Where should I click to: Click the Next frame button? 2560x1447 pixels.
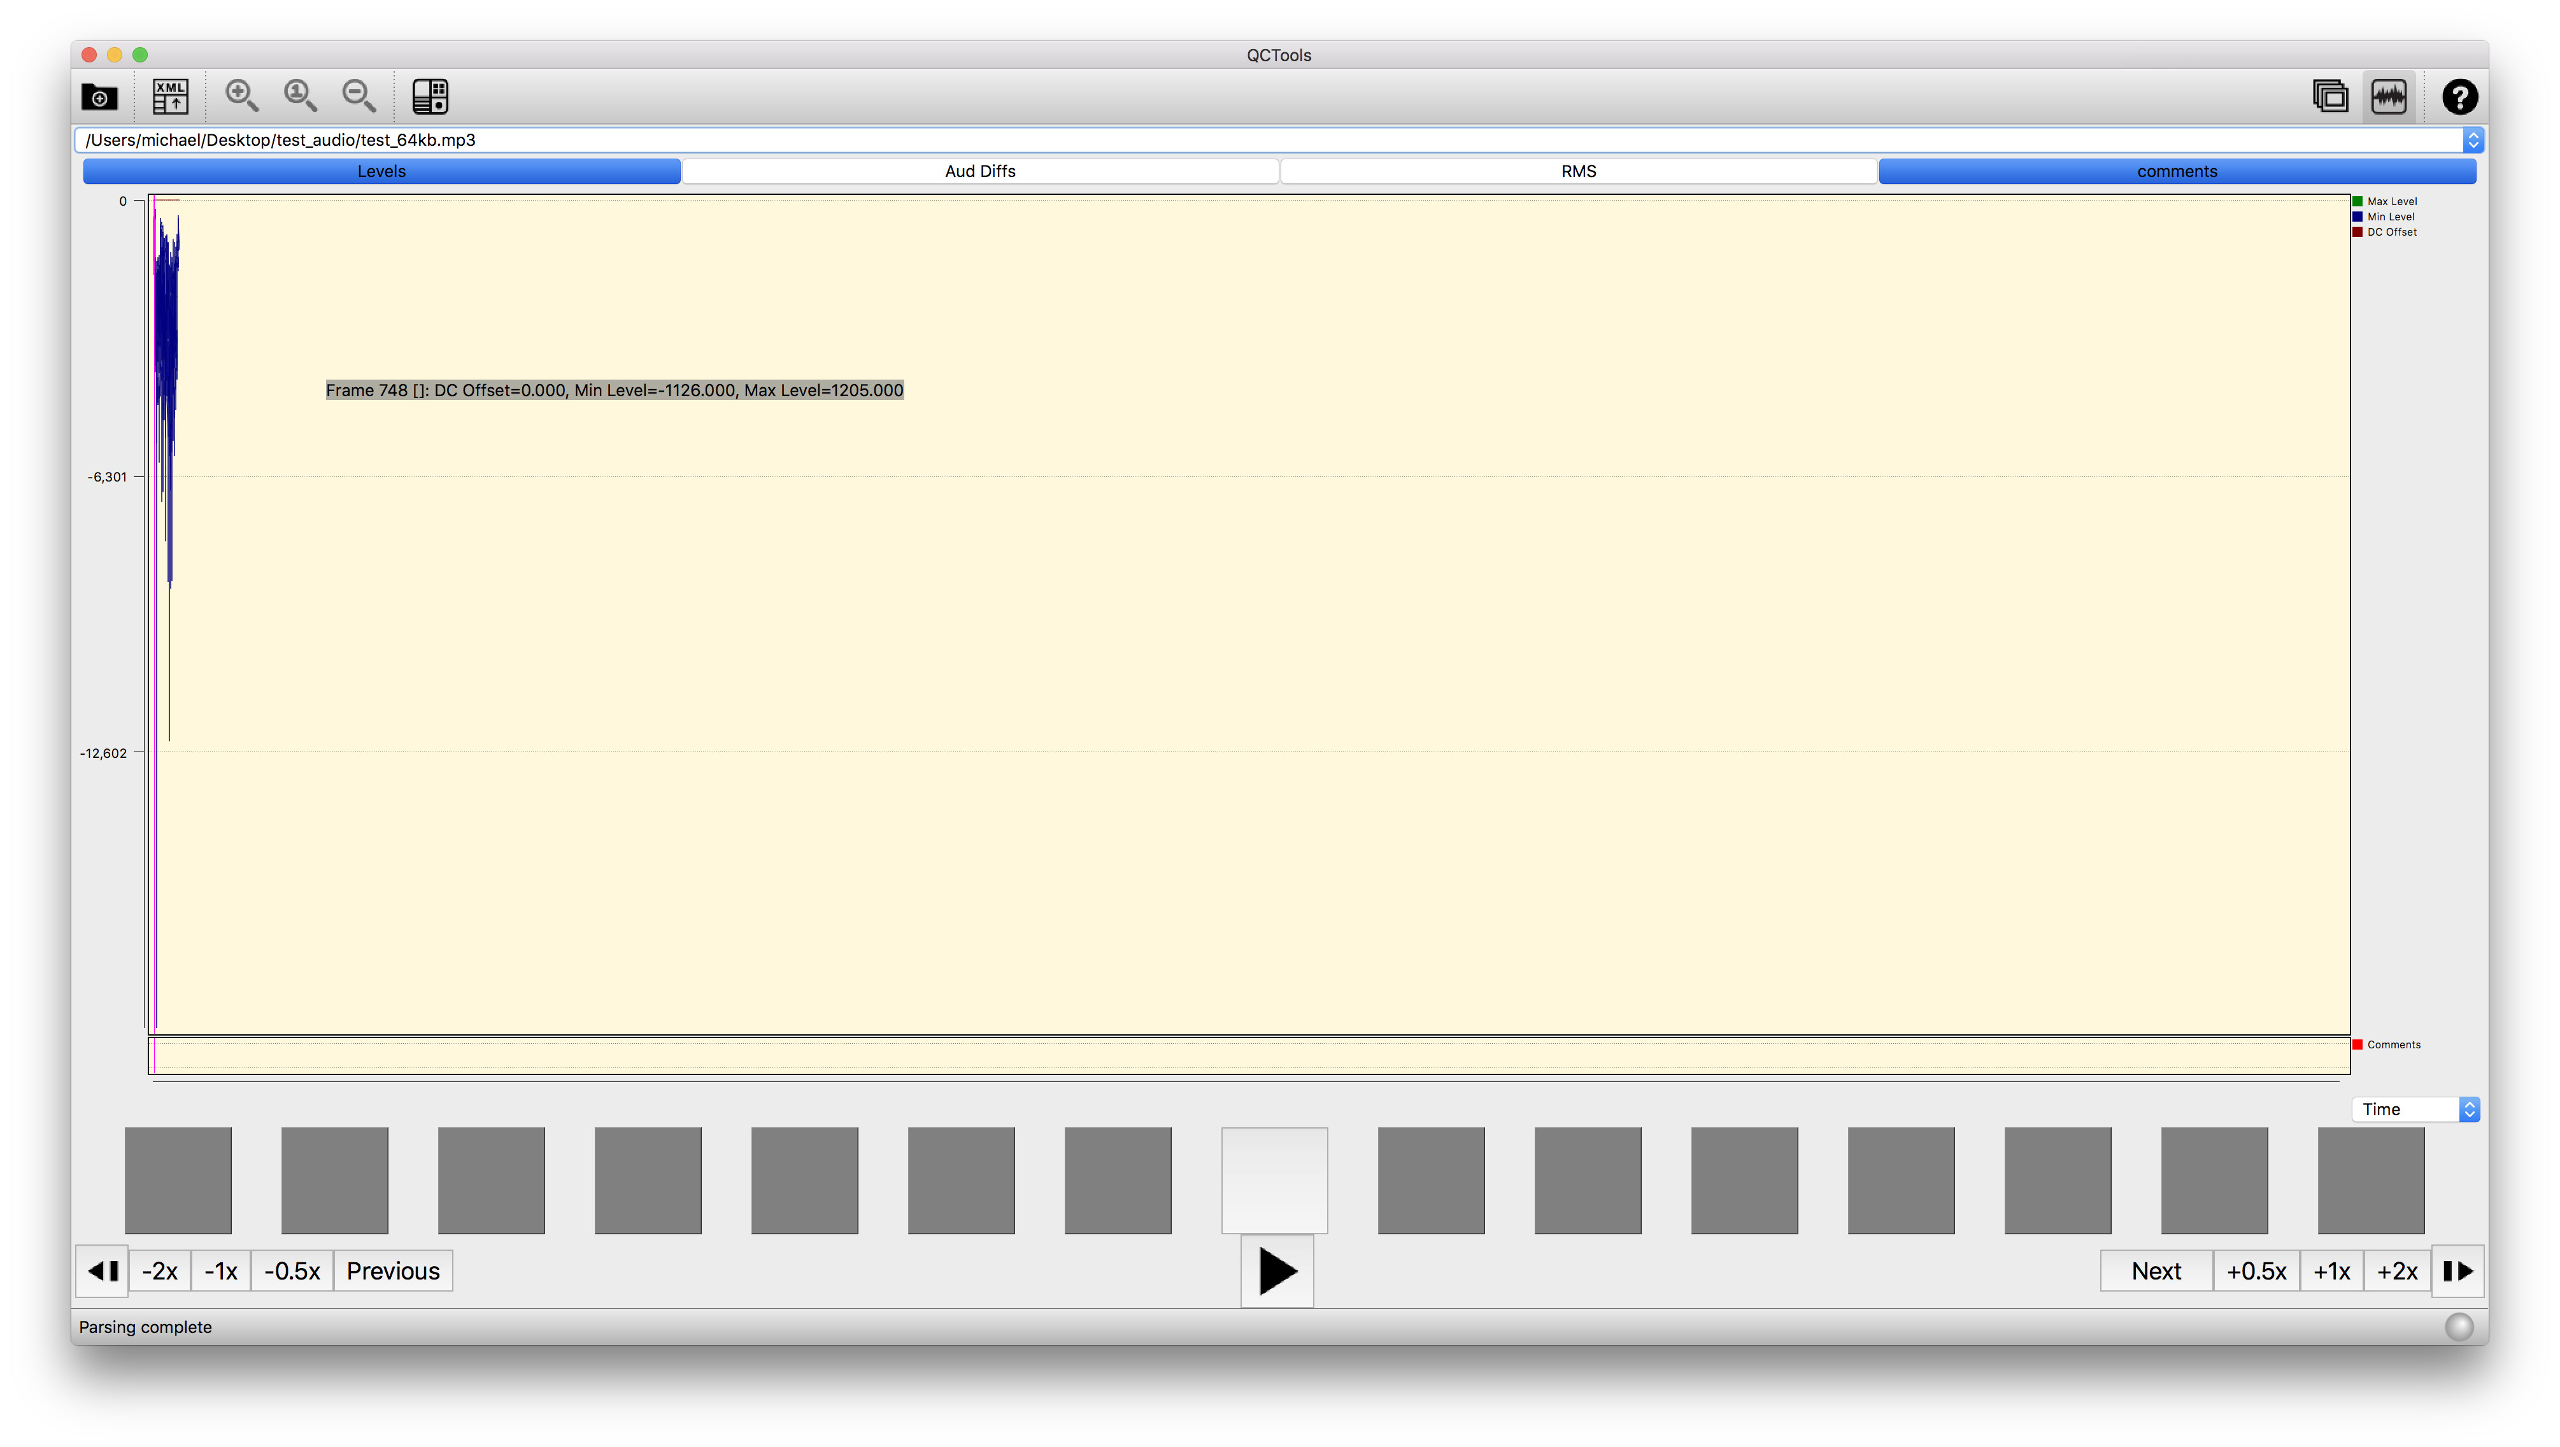point(2156,1271)
